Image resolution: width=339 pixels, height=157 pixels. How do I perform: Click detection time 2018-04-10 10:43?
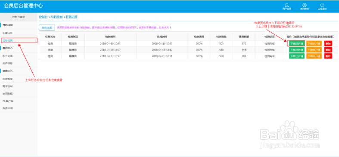pos(110,43)
